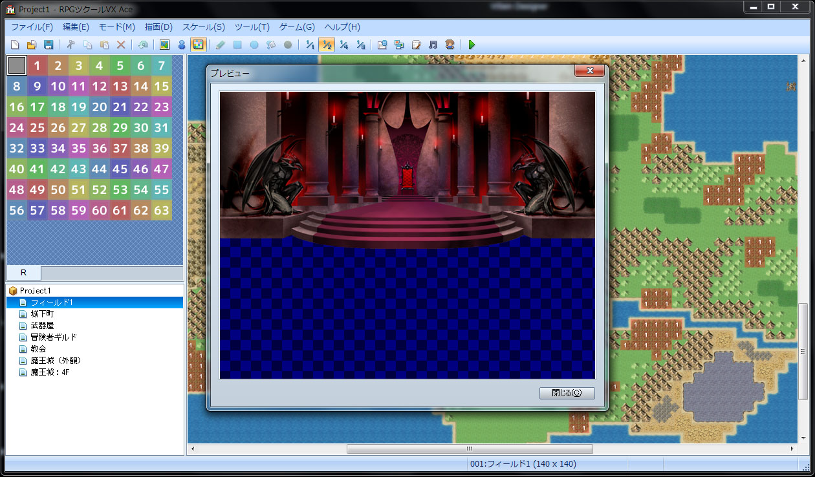Set map scale to 1/1
Viewport: 815px width, 477px height.
coord(310,45)
